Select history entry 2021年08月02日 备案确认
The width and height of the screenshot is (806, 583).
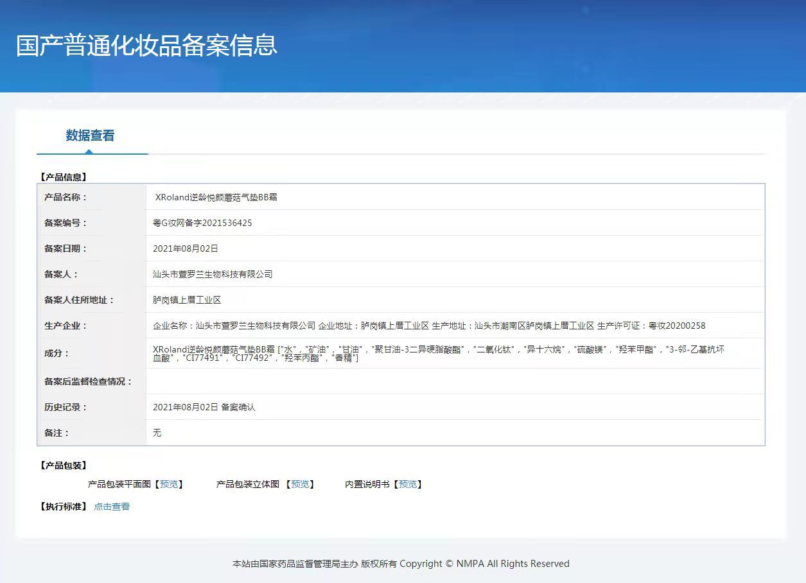point(204,407)
